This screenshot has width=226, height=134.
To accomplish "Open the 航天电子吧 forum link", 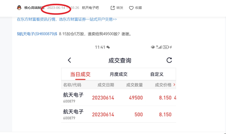I will (x=90, y=8).
